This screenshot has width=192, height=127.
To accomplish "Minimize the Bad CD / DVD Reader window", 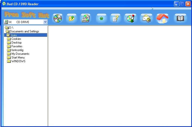I will [177, 4].
